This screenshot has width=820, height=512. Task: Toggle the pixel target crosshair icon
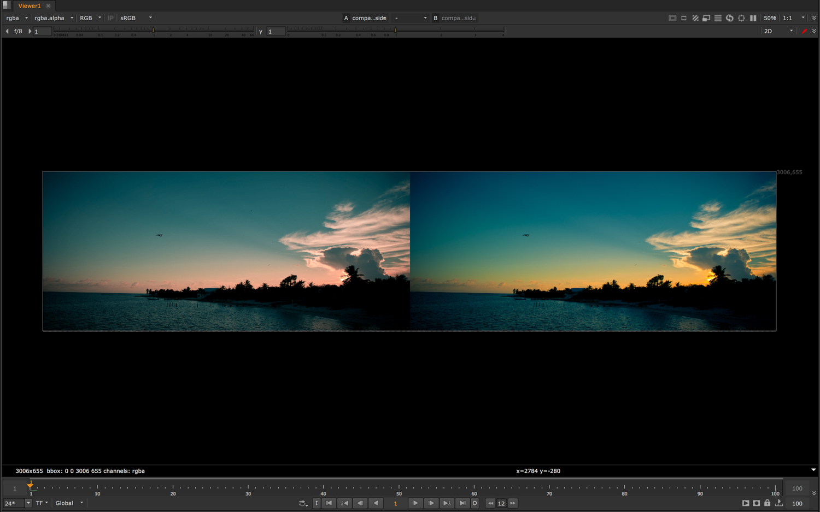coord(741,18)
